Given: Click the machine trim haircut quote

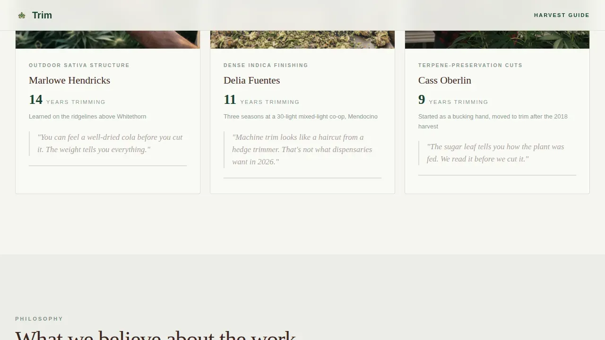Looking at the screenshot, I should [302, 150].
